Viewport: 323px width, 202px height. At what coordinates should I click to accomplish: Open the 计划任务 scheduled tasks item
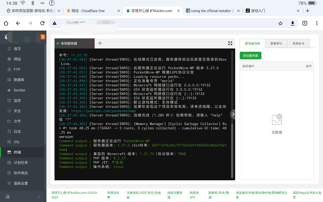(22, 163)
